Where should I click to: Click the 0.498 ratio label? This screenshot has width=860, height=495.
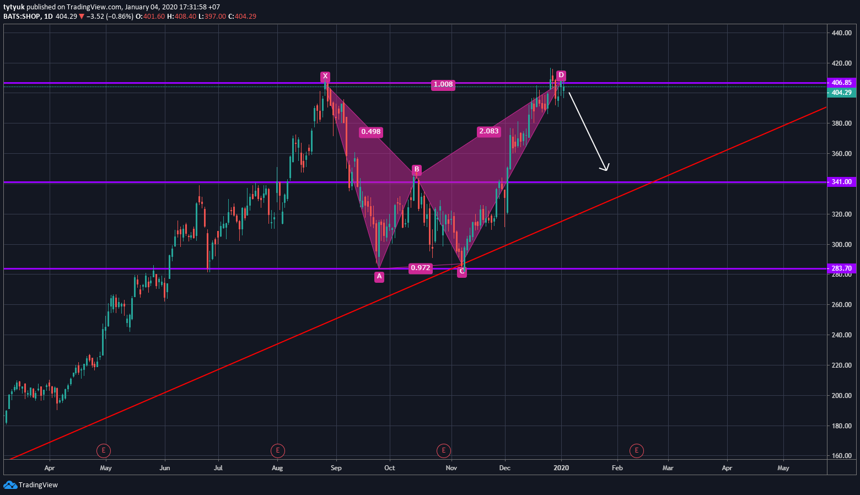click(x=371, y=132)
